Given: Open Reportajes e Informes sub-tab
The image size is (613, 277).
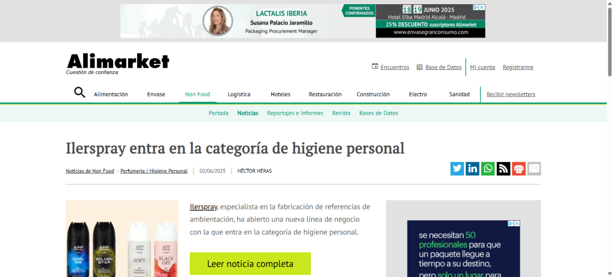Looking at the screenshot, I should coord(295,113).
